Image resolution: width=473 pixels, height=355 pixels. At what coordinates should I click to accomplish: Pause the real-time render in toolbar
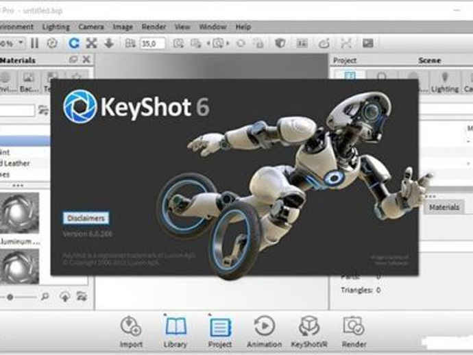tap(35, 43)
